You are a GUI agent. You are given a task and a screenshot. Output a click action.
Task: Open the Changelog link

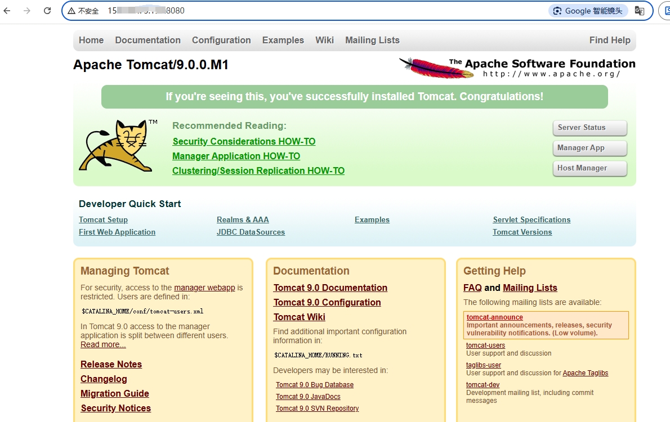tap(104, 379)
